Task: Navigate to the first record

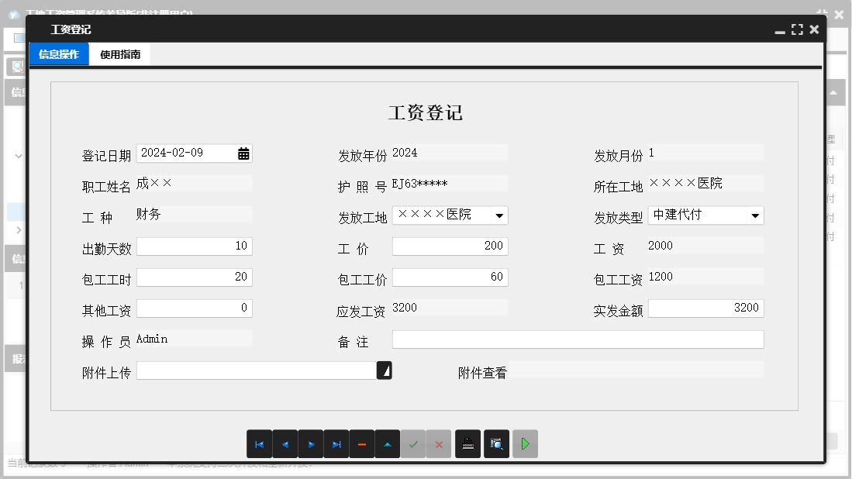Action: (x=260, y=443)
